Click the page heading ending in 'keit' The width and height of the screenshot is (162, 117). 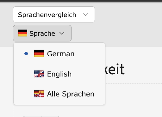click(x=115, y=69)
